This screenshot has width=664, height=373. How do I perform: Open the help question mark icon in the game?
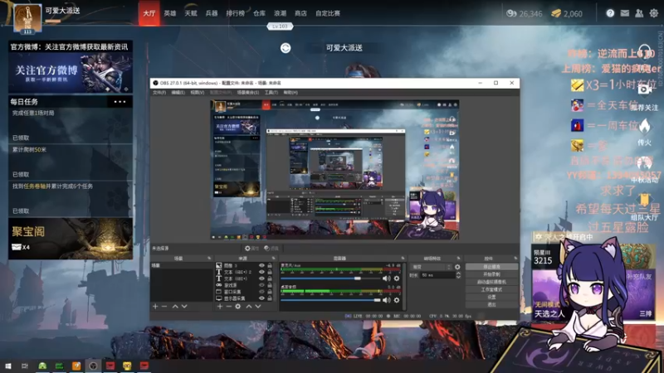coord(610,13)
